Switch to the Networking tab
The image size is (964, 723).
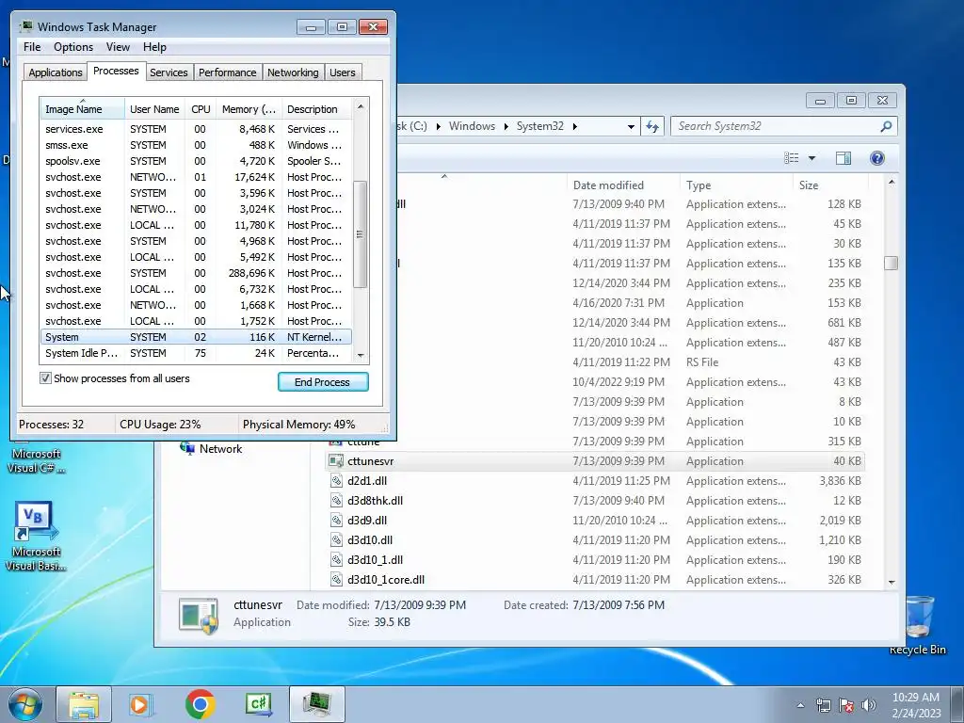[x=293, y=72]
